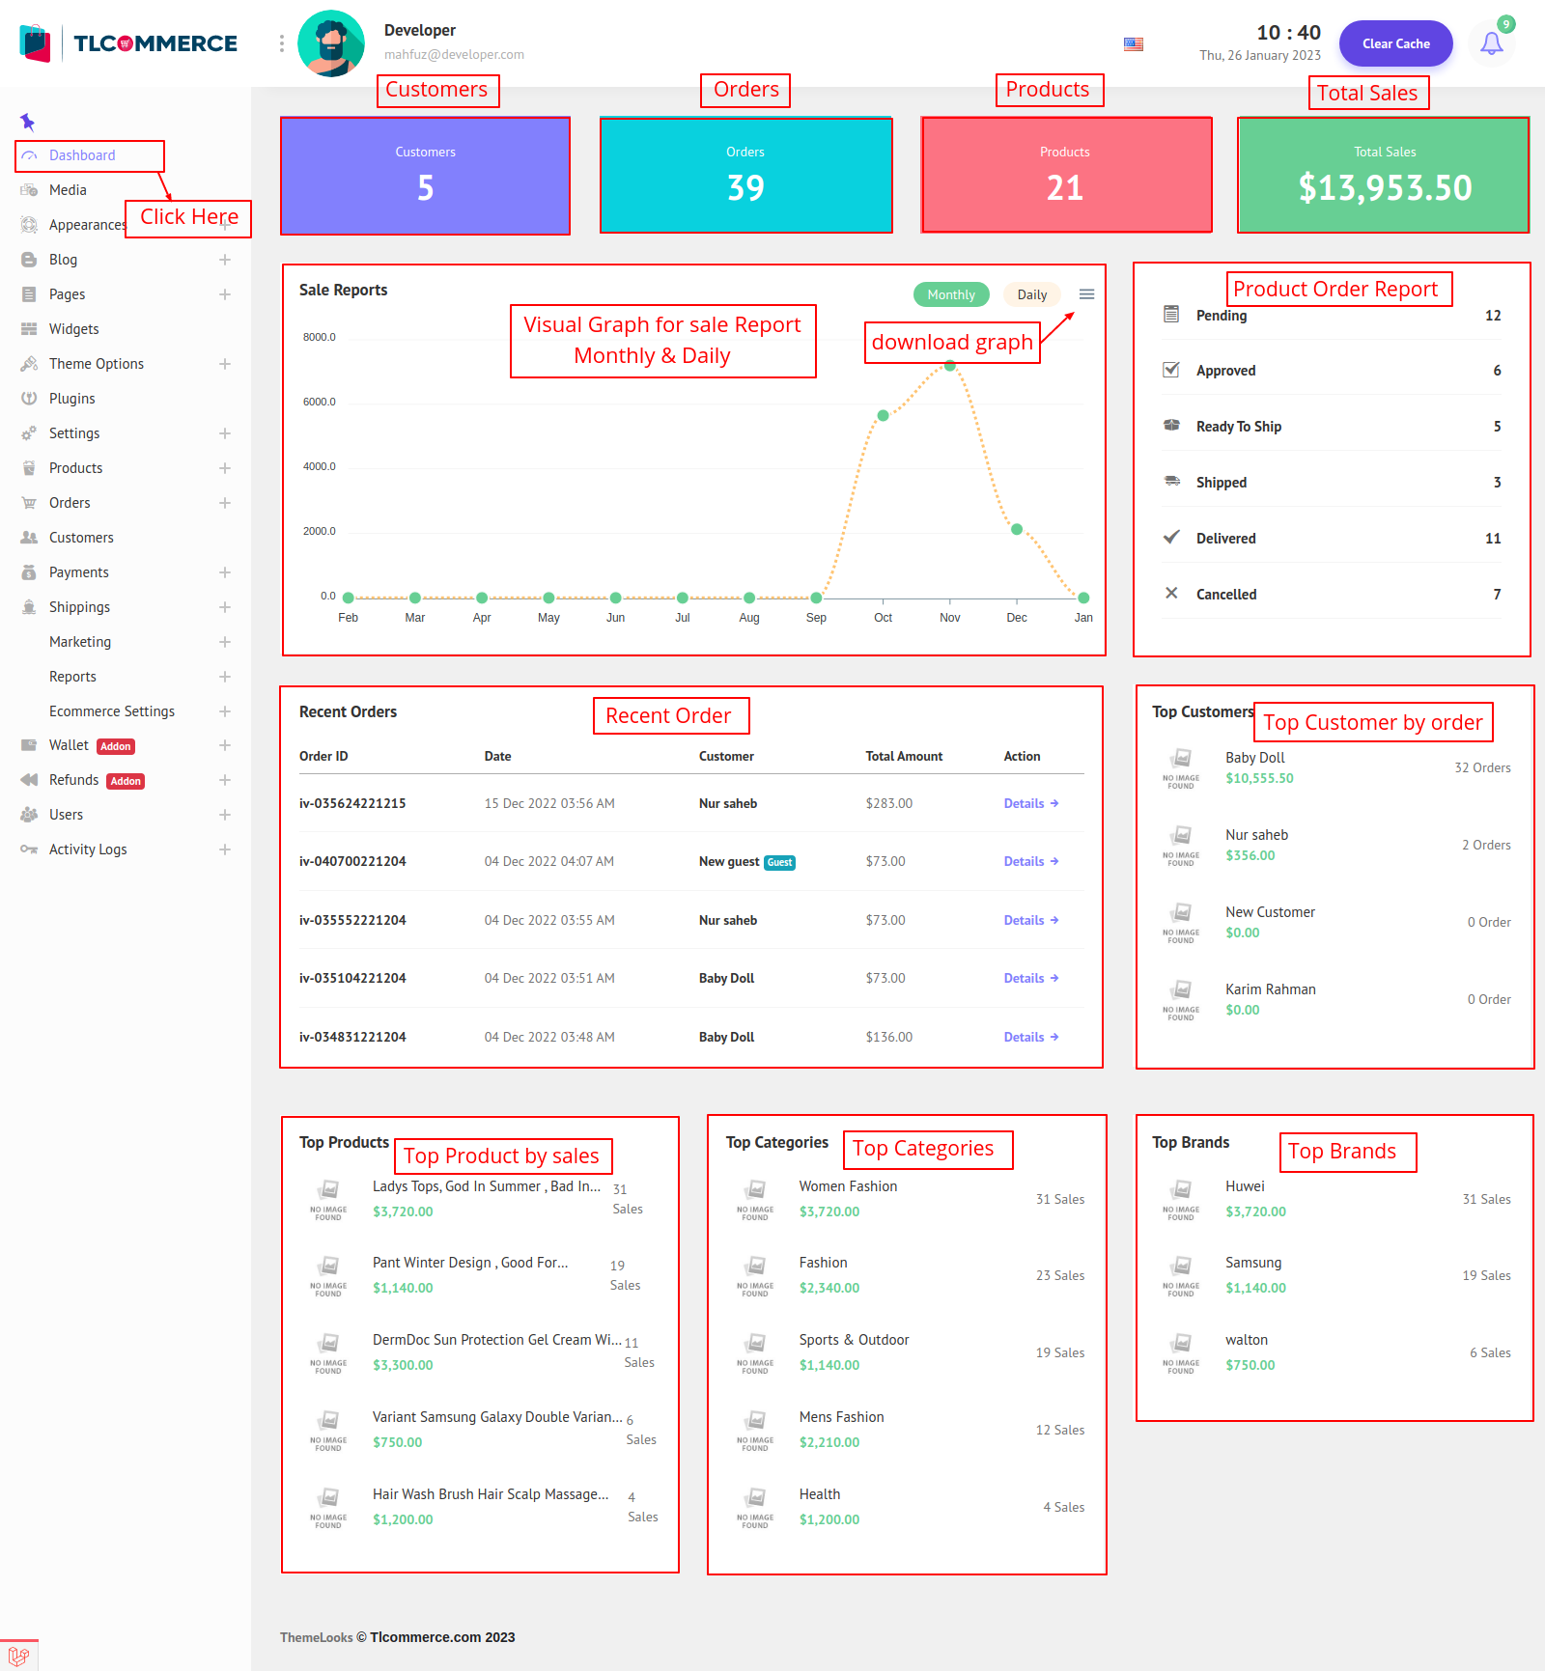
Task: Click the Nov data point on chart
Action: tap(950, 366)
